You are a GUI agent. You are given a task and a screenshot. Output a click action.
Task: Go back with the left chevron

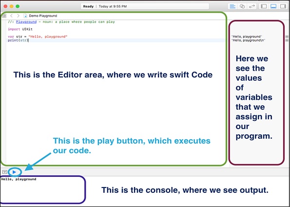11,16
